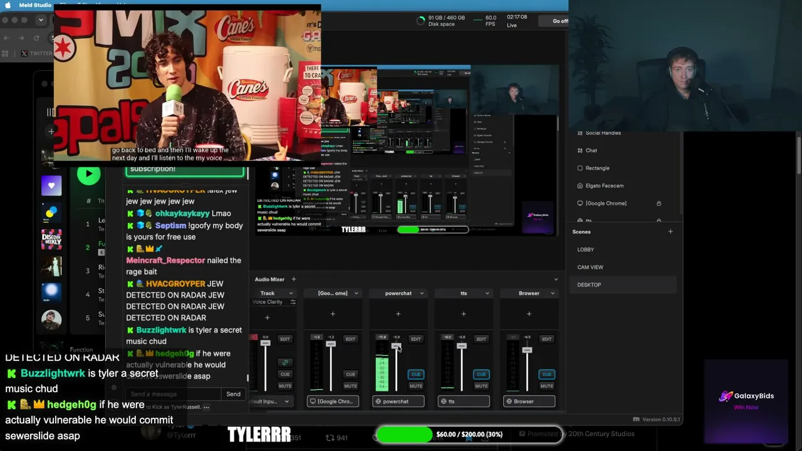
Task: Click the Social Handles layer icon
Action: (580, 133)
